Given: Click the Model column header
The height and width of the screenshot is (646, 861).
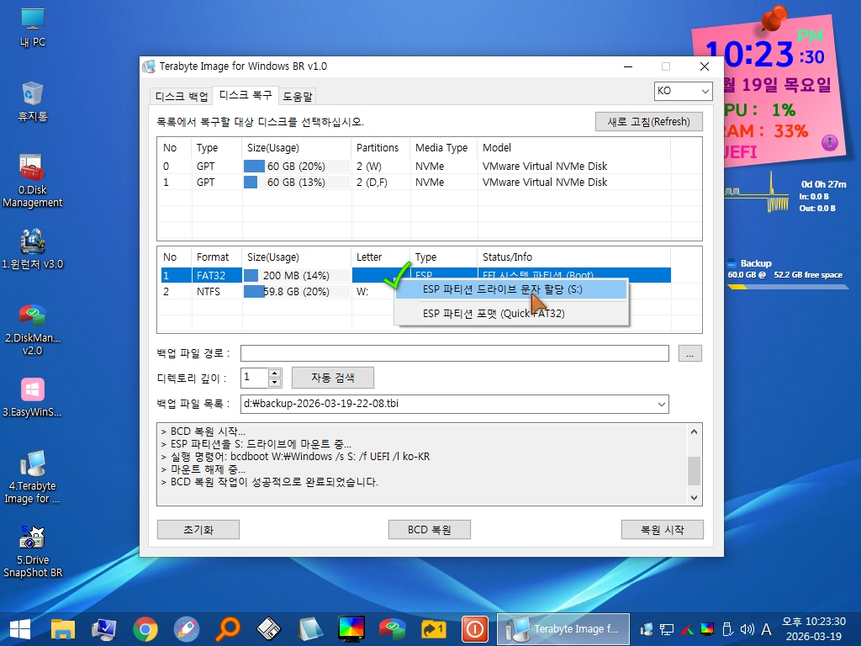Looking at the screenshot, I should click(573, 148).
